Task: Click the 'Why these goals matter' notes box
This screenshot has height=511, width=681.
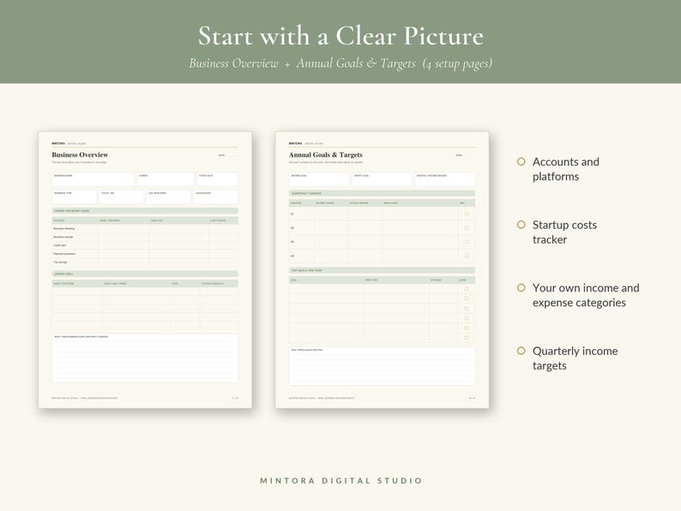Action: click(x=383, y=366)
